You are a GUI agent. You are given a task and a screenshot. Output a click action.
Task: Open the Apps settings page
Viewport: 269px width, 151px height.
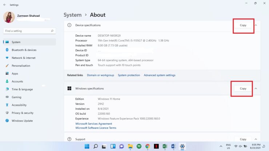coord(29,74)
